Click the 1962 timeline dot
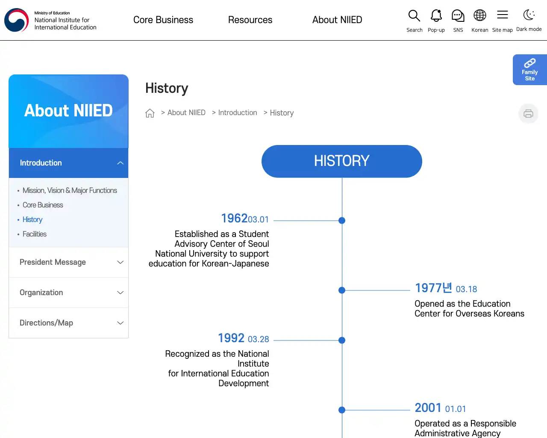Image resolution: width=547 pixels, height=438 pixels. pos(342,221)
